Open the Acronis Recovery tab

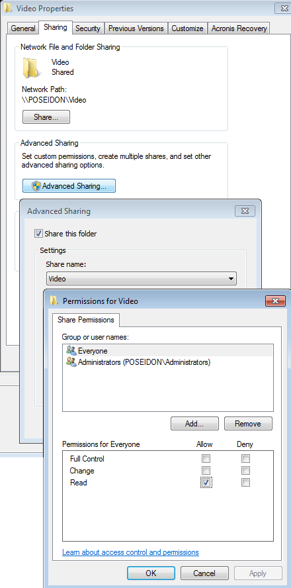239,28
